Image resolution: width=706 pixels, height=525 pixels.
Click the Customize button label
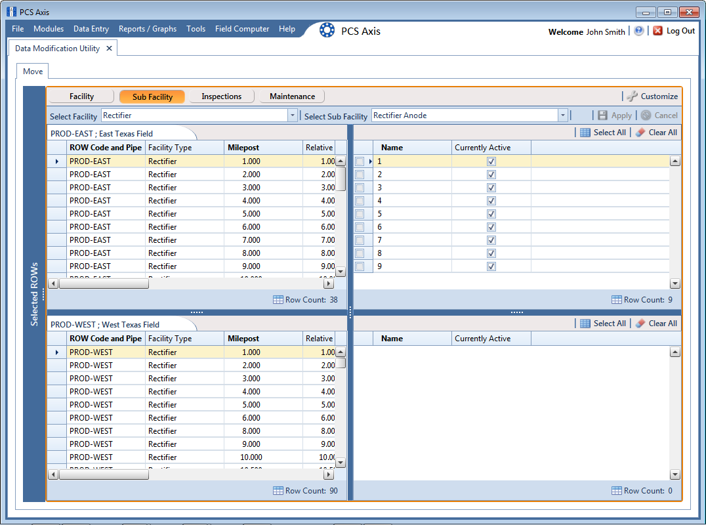[659, 96]
